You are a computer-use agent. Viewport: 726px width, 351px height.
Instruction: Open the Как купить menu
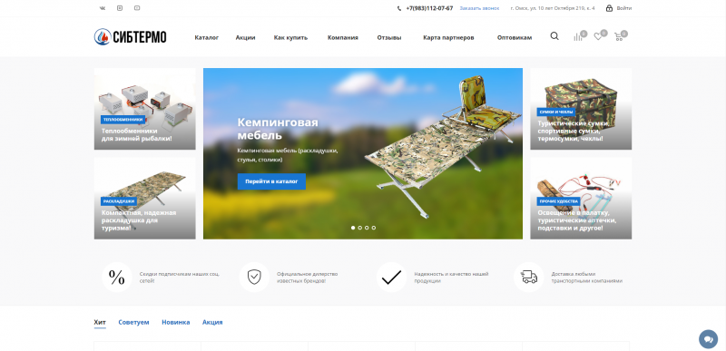(290, 37)
